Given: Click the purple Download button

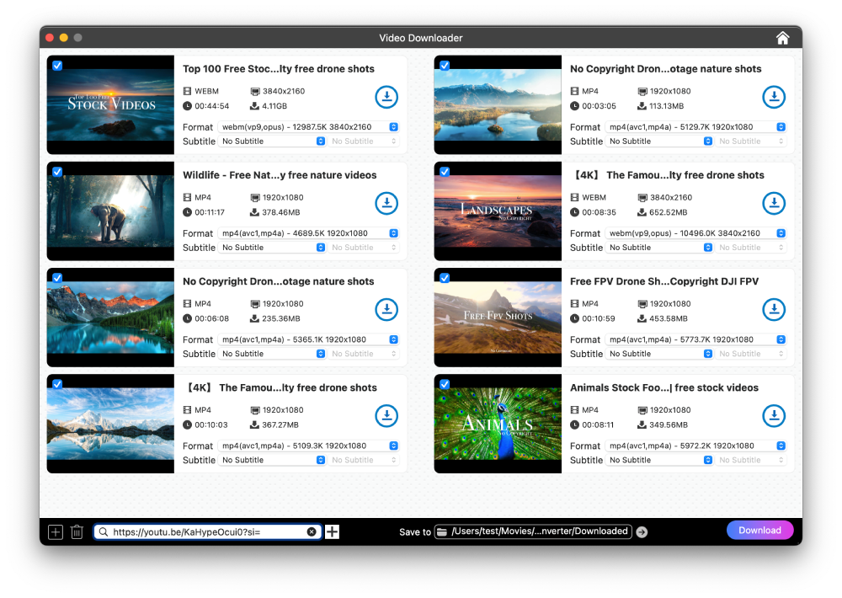Looking at the screenshot, I should [x=759, y=530].
